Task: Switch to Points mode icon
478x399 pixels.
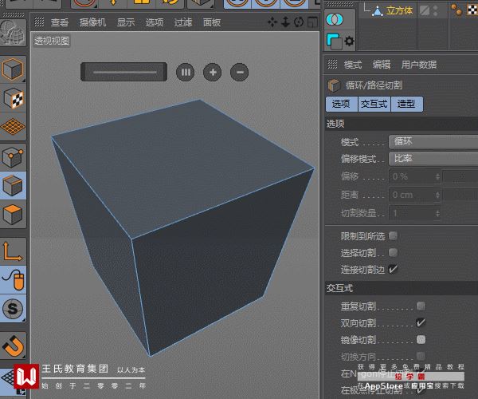Action: [13, 157]
